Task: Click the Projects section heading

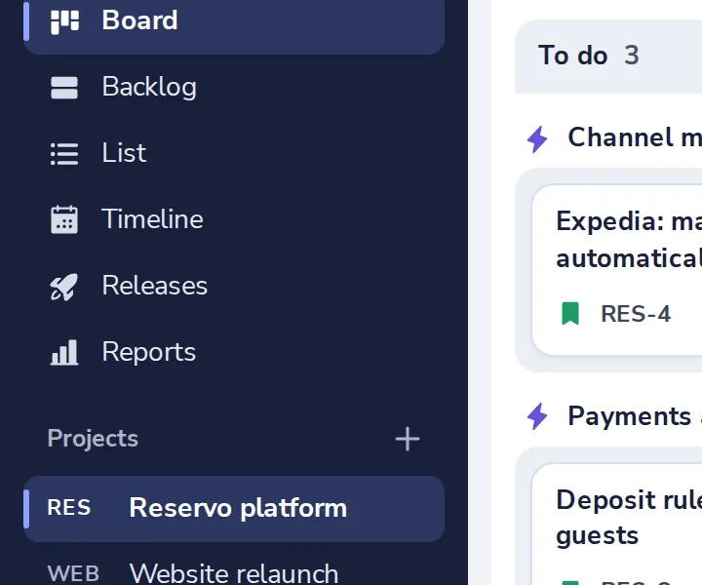Action: 93,439
